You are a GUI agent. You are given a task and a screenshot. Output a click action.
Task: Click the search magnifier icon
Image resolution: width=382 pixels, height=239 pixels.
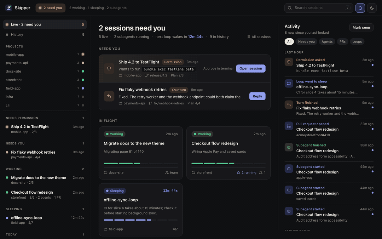[x=290, y=8]
